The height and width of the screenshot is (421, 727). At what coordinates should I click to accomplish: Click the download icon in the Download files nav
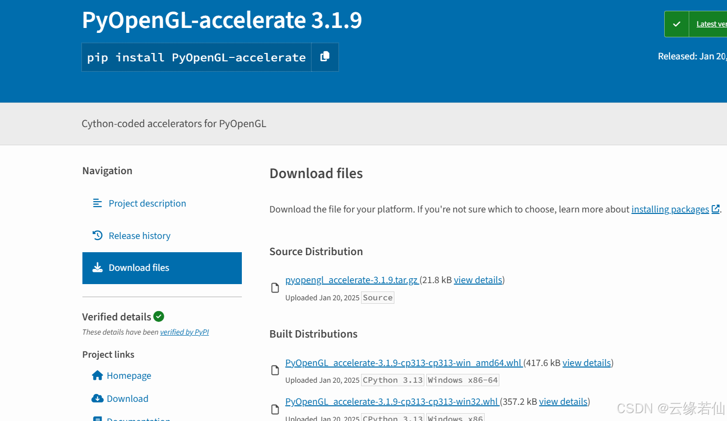coord(97,267)
